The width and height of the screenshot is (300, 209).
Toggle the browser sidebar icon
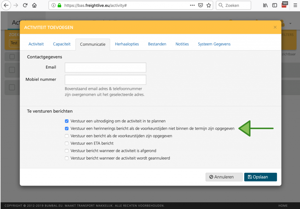(275, 5)
